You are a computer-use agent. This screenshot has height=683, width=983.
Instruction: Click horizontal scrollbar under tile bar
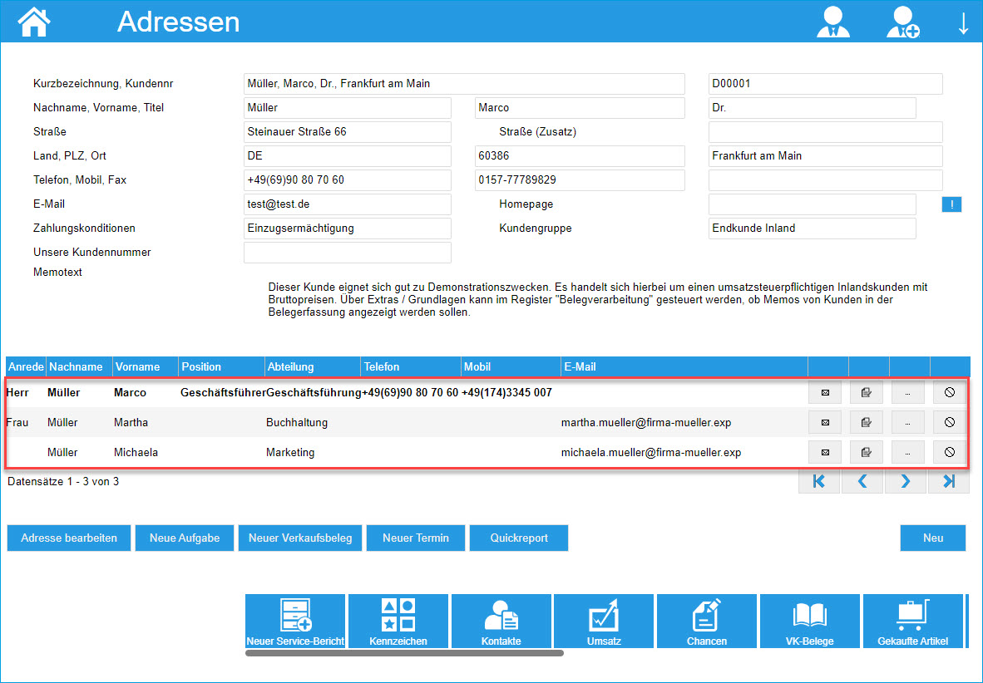(x=404, y=653)
